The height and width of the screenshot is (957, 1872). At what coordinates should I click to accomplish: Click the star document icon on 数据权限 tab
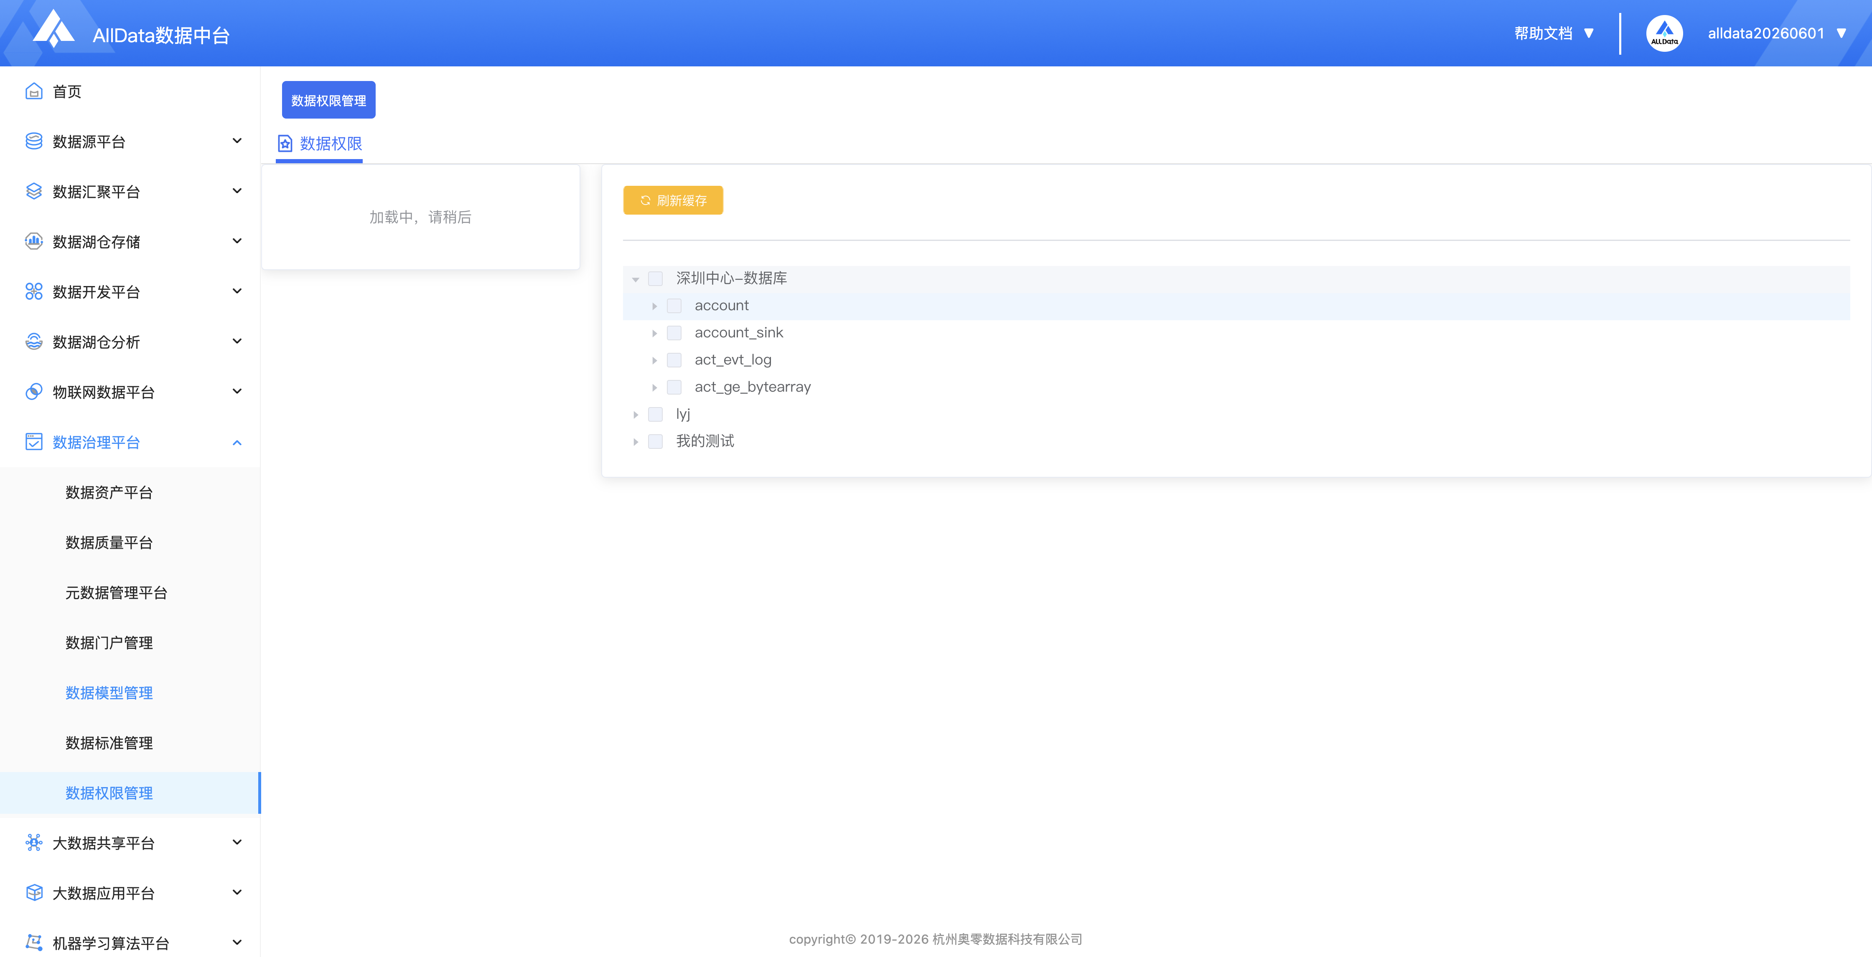285,144
